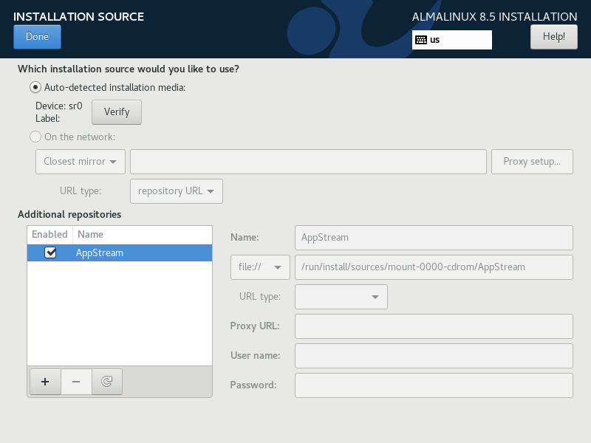Image resolution: width=591 pixels, height=443 pixels.
Task: Click the remove repository minus icon
Action: pos(76,382)
